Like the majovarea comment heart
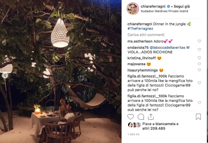 pos(199,64)
